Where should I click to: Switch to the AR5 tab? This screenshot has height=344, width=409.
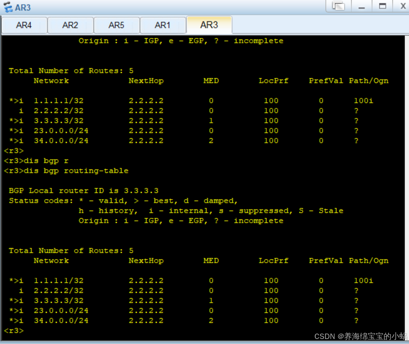pos(116,25)
